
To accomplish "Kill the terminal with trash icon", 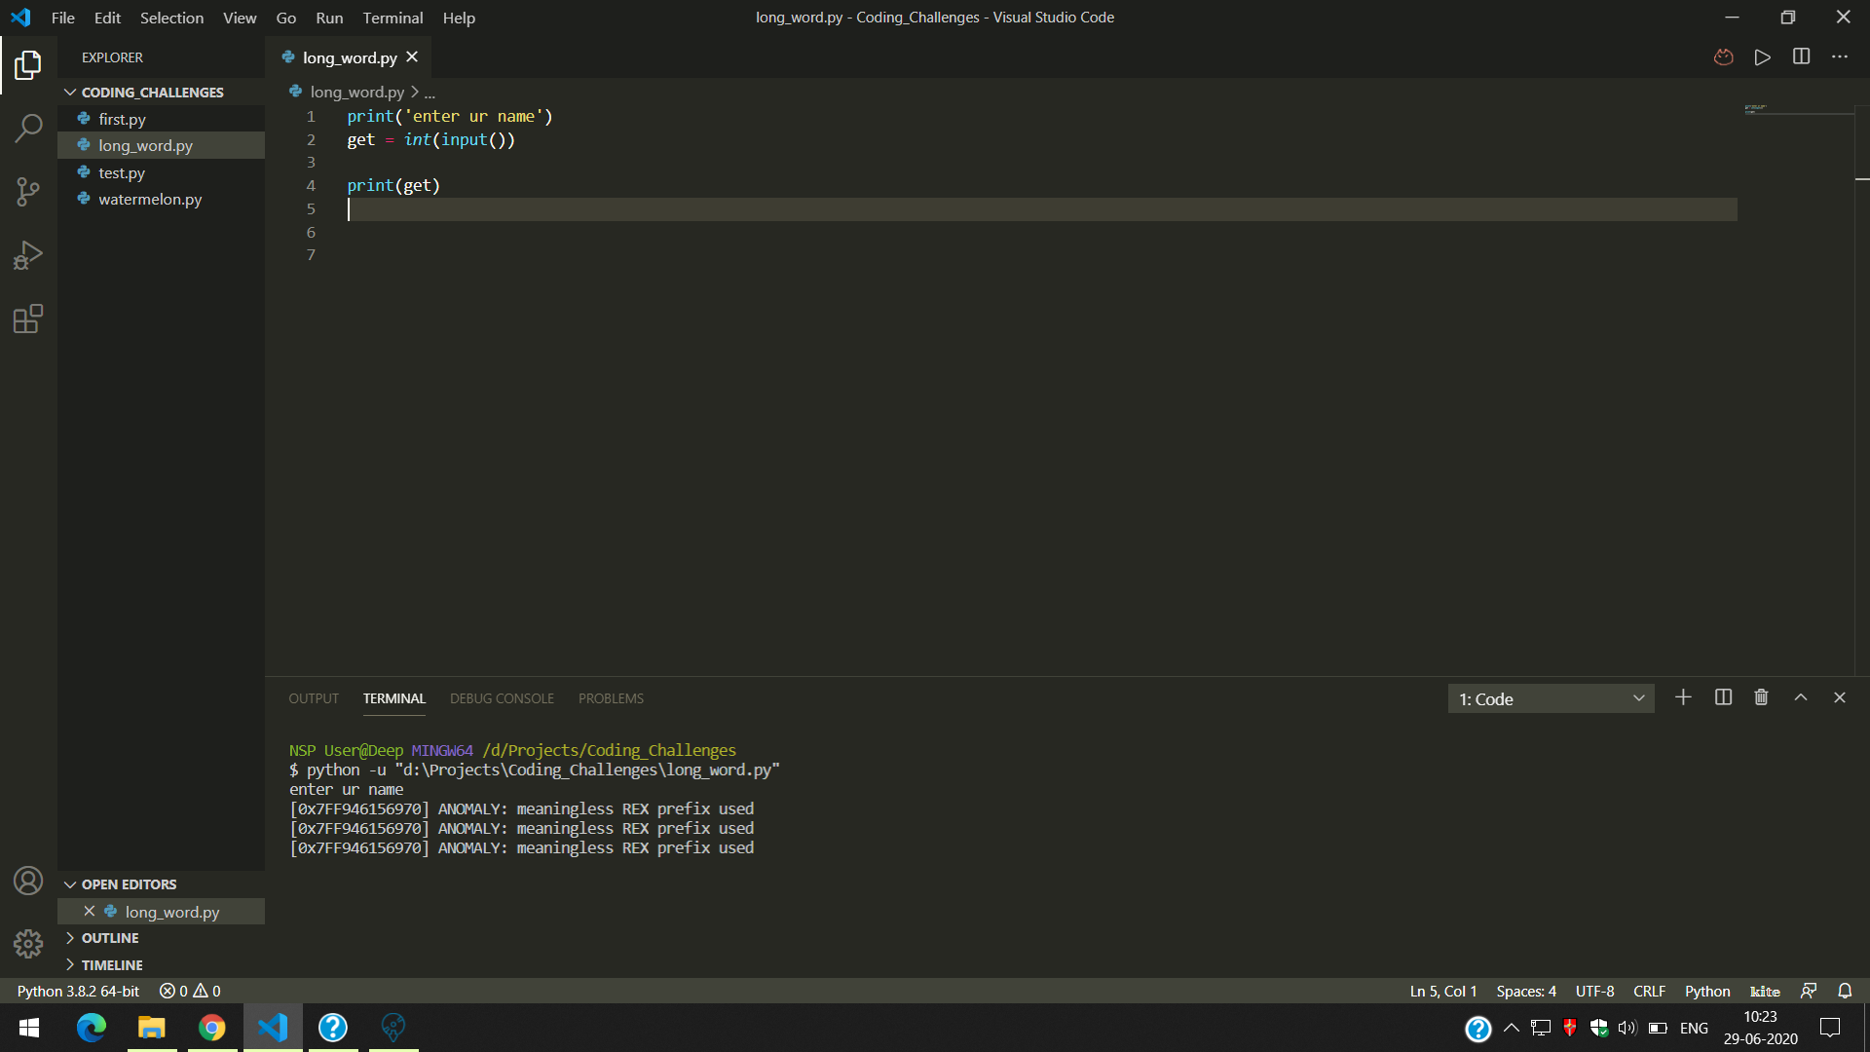I will (x=1761, y=697).
